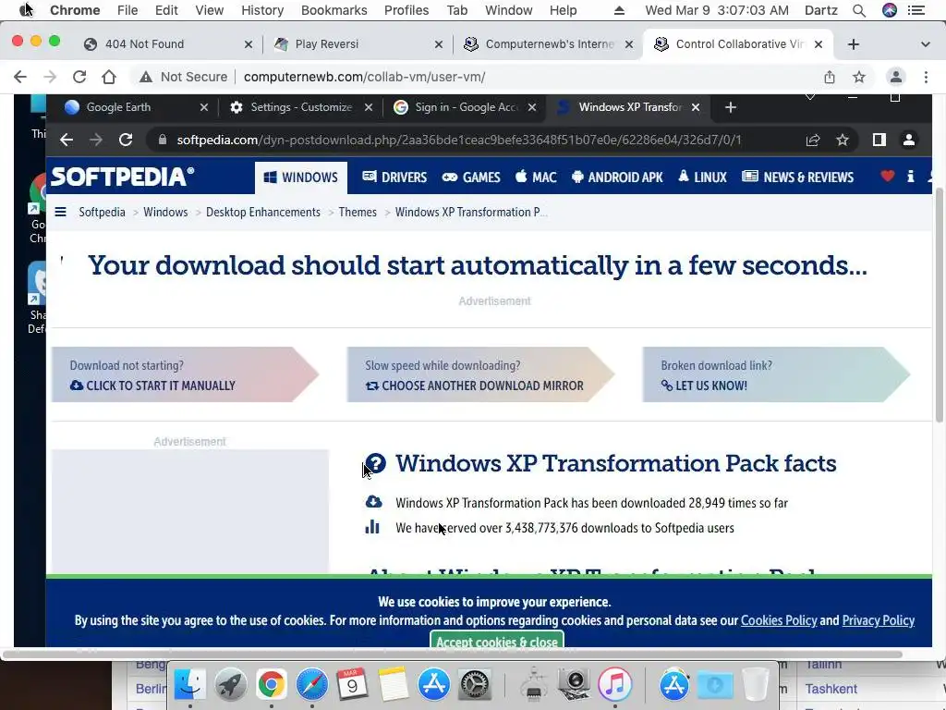Close the Windows XP Transformation tab in VM
The height and width of the screenshot is (710, 946).
(x=696, y=107)
